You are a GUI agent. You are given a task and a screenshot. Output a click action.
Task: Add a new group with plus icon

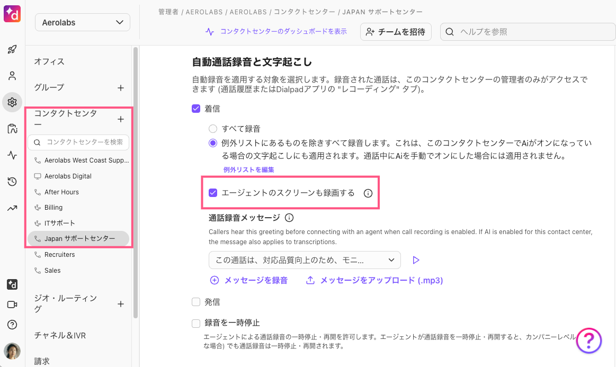pyautogui.click(x=121, y=88)
